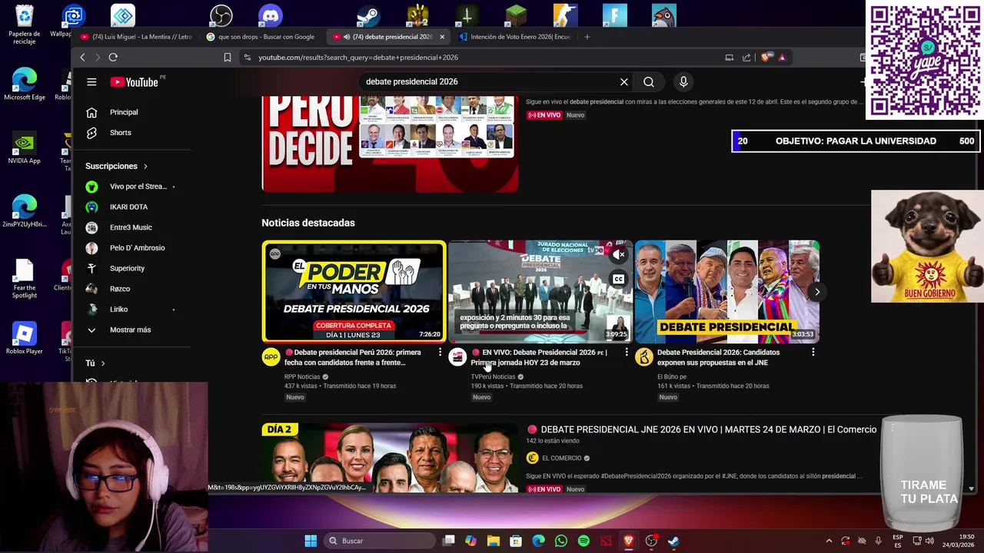Show hidden system tray icons
Viewport: 984px width, 553px height.
pos(829,541)
